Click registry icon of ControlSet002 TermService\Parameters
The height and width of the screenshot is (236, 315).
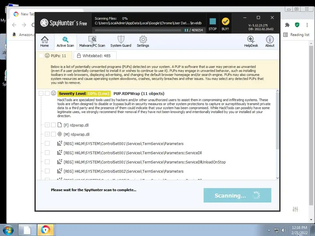[59, 171]
